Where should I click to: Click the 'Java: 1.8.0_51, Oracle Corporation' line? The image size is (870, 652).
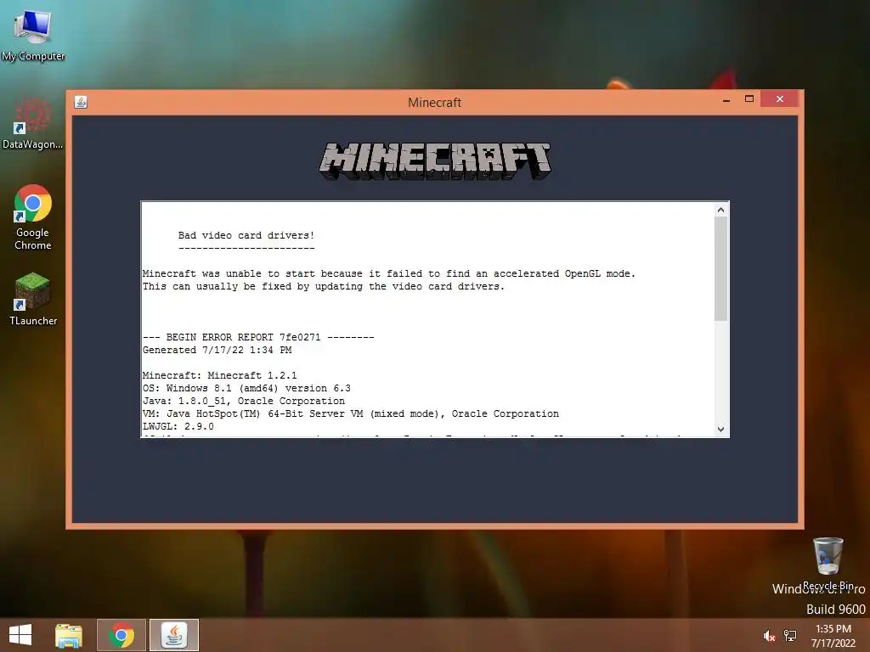click(244, 401)
